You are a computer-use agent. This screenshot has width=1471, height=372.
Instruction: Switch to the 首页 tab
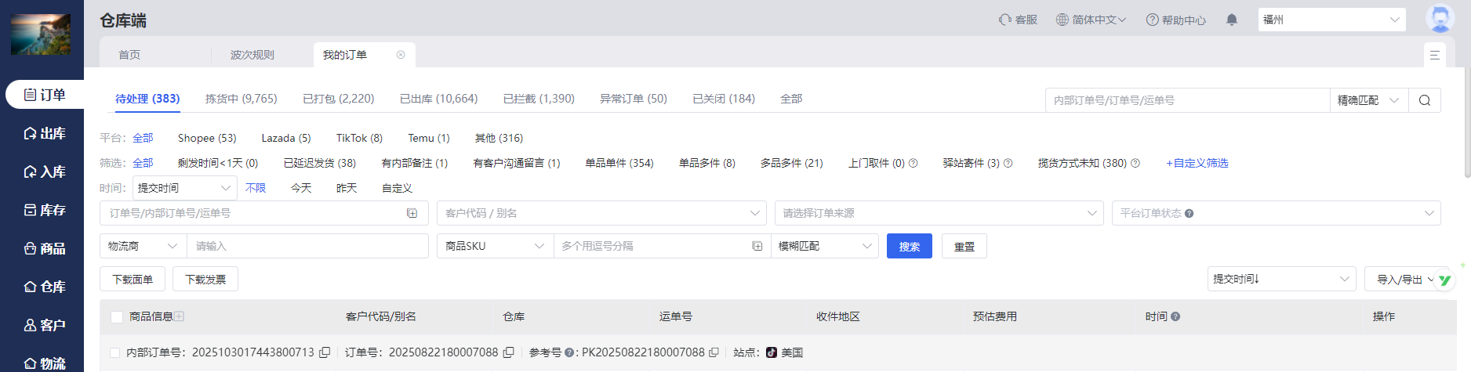click(129, 55)
